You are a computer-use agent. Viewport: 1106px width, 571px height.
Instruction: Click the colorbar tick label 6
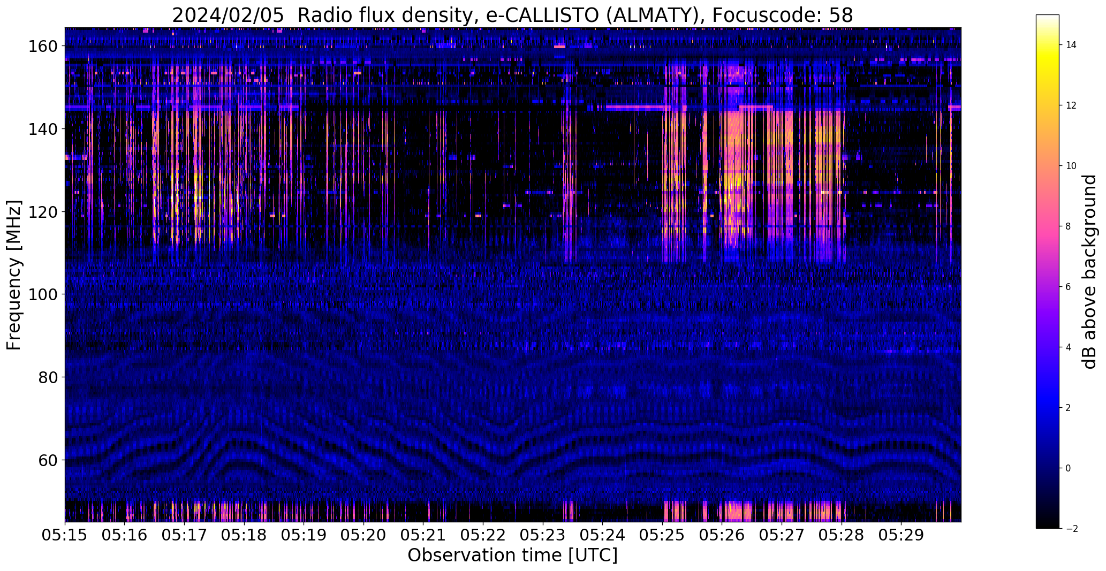1069,287
